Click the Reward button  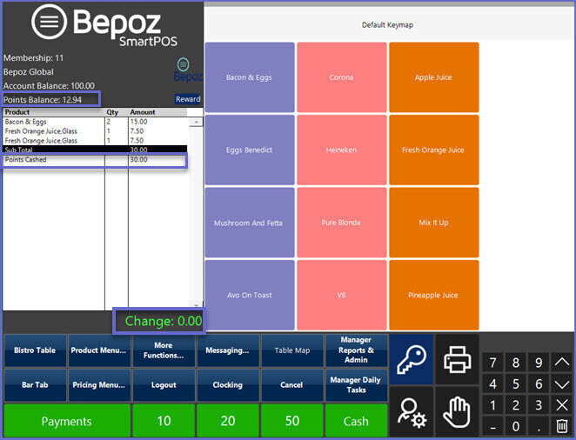pyautogui.click(x=188, y=99)
